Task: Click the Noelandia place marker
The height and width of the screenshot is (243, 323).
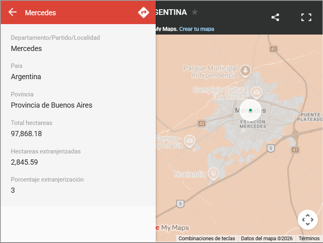Action: coord(214,174)
